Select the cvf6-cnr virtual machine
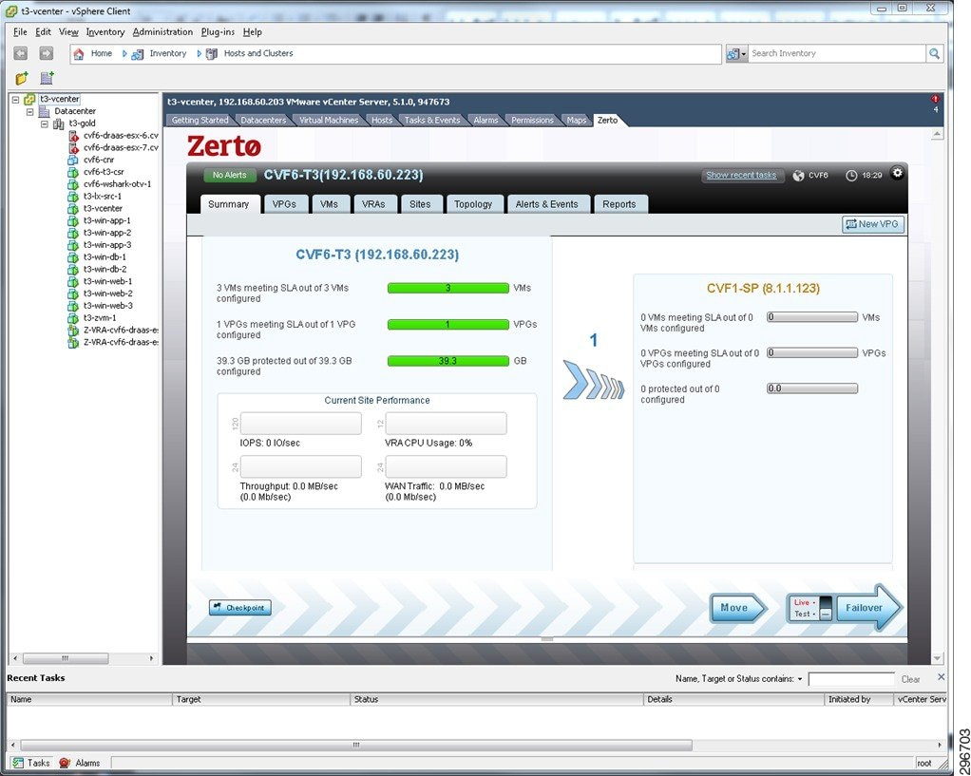The width and height of the screenshot is (971, 776). coord(91,160)
